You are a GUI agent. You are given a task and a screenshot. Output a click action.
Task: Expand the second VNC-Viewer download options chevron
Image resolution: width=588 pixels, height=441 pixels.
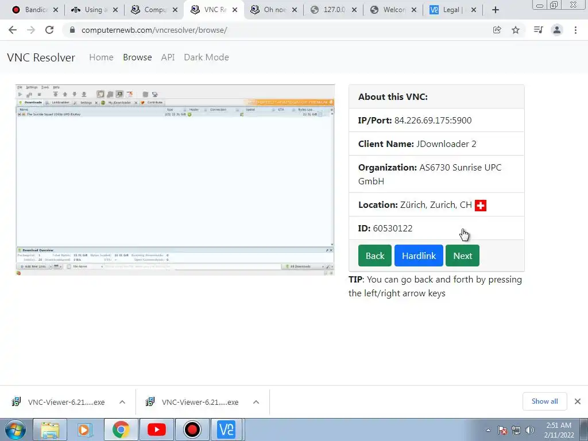click(x=256, y=402)
